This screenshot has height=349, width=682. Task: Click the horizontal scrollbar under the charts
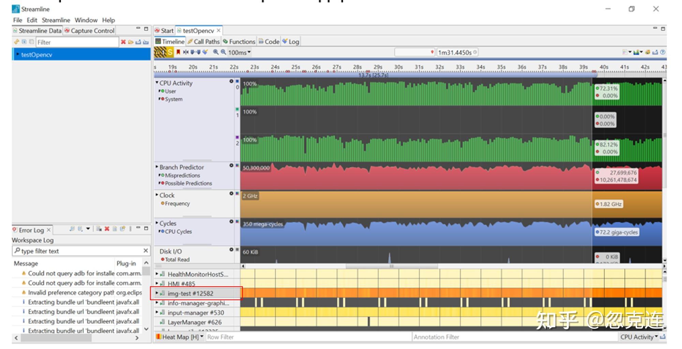click(391, 266)
